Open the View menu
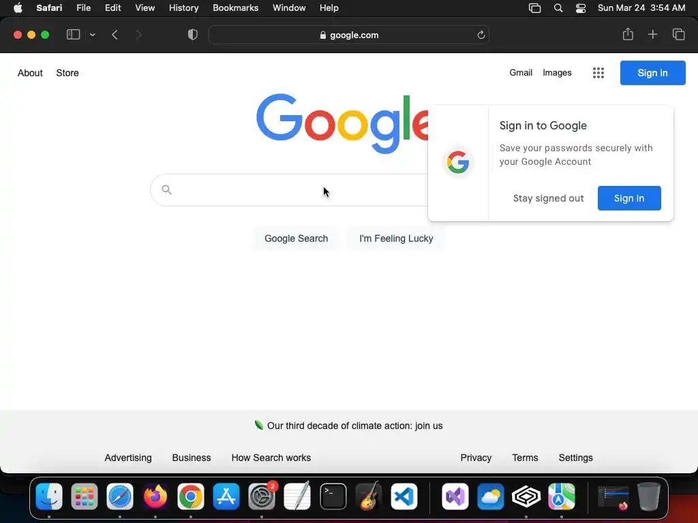This screenshot has width=698, height=523. [145, 8]
